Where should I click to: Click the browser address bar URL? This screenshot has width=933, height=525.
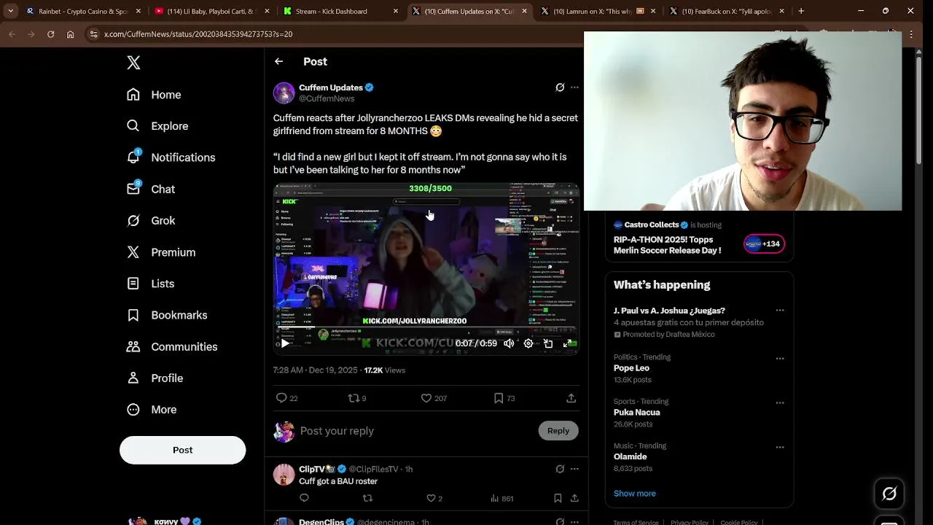tap(198, 34)
